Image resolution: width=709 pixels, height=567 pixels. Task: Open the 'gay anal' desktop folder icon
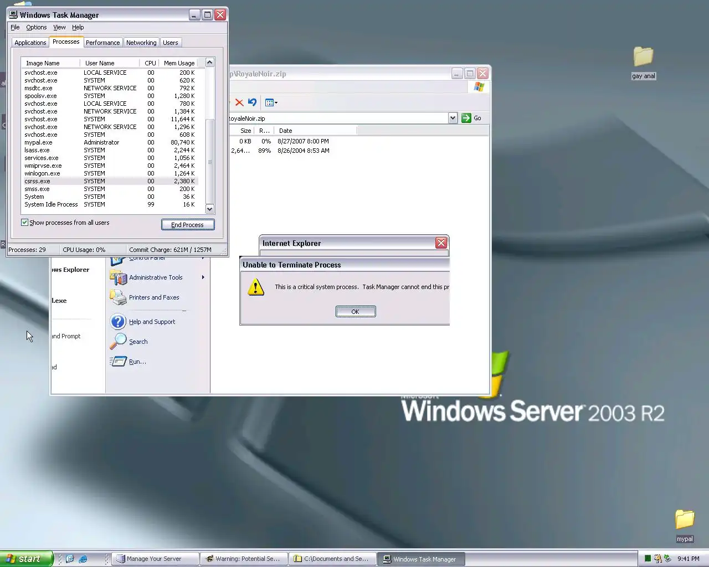coord(643,63)
